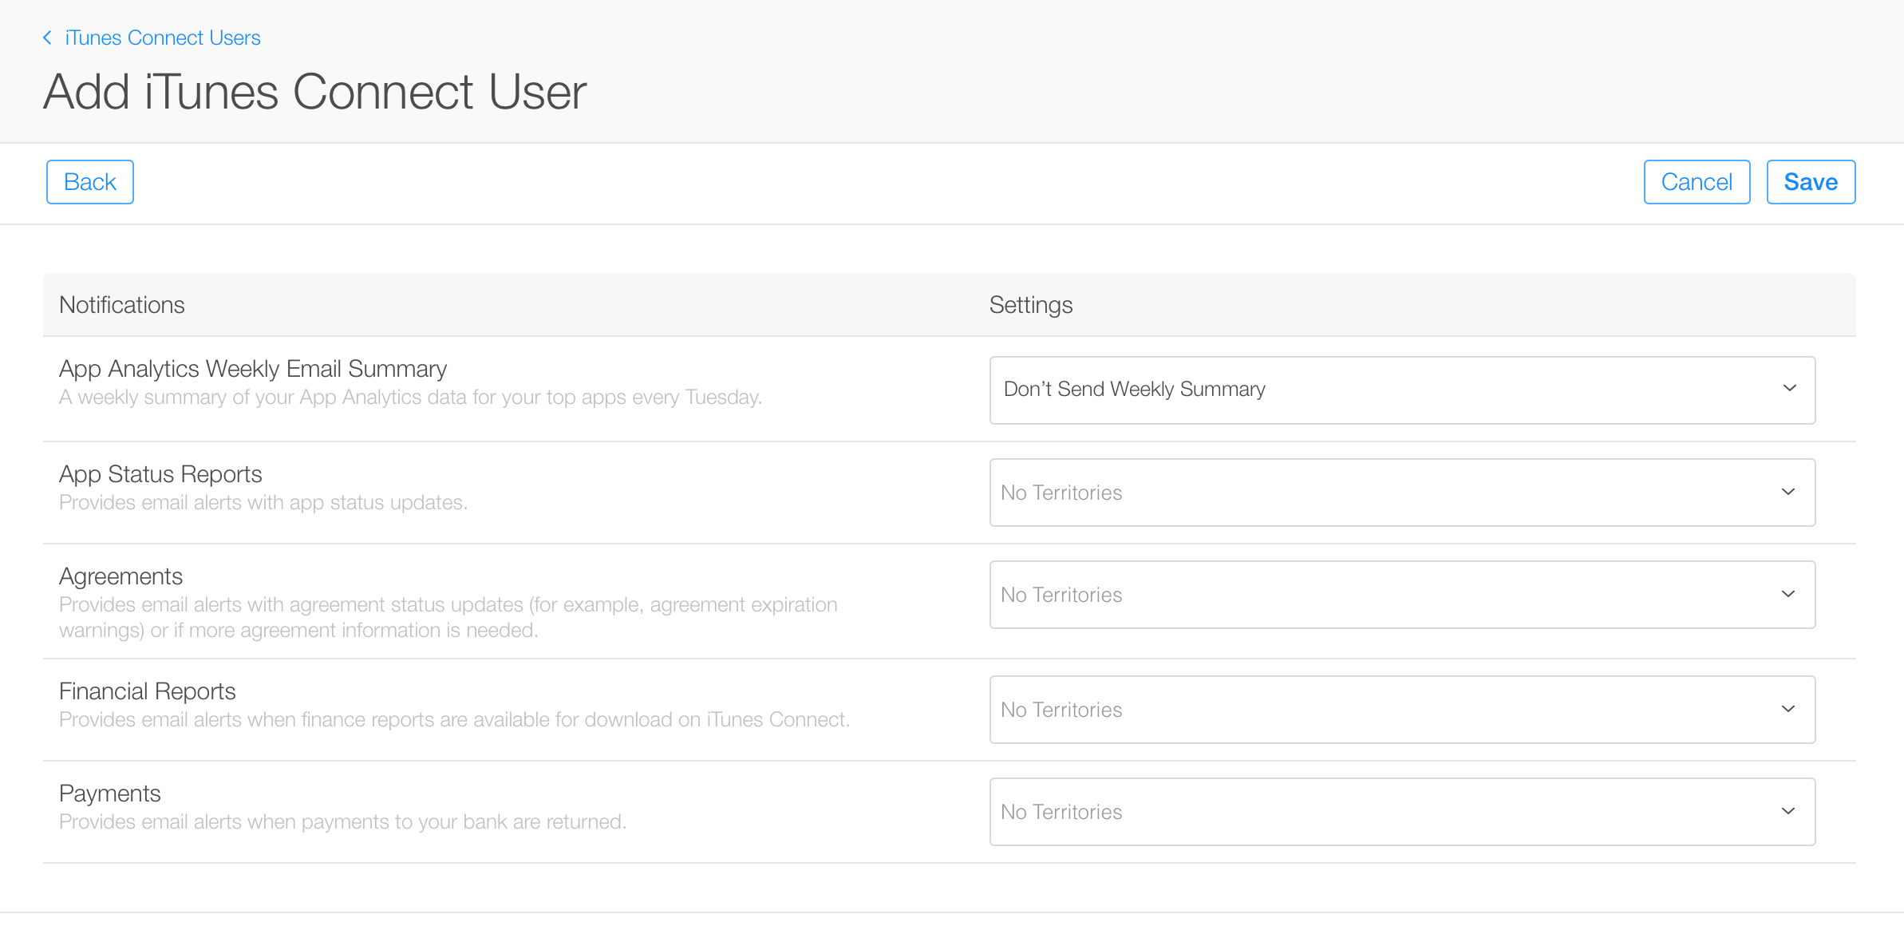The height and width of the screenshot is (926, 1904).
Task: Click the Settings column header
Action: coord(1031,305)
